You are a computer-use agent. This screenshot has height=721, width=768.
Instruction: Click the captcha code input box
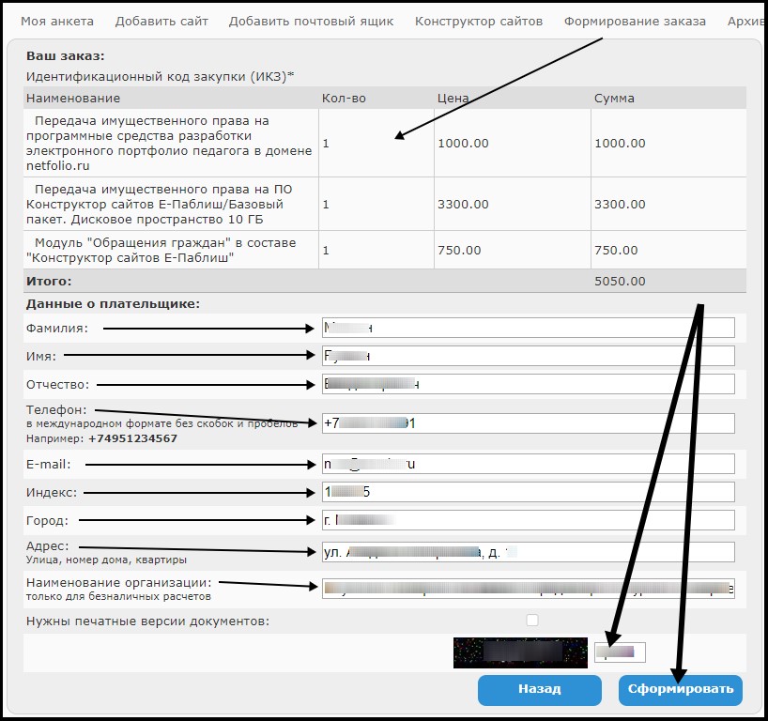(x=620, y=652)
